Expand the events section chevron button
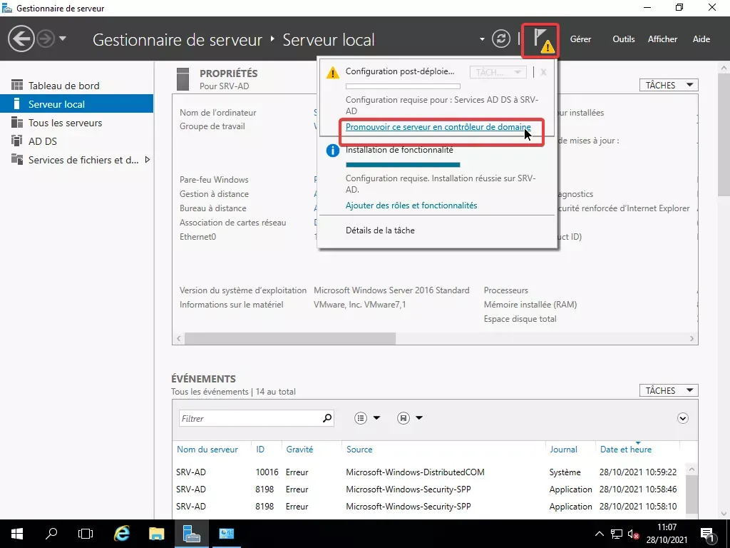The width and height of the screenshot is (730, 548). tap(683, 419)
